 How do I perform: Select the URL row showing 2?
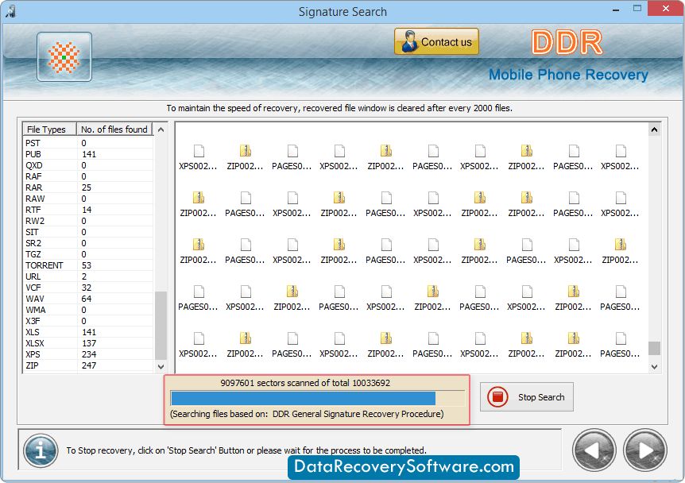88,276
